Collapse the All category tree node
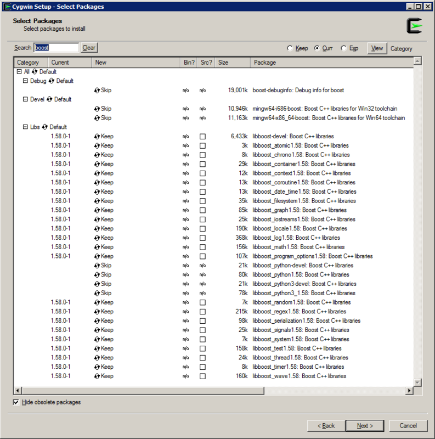 coord(19,72)
